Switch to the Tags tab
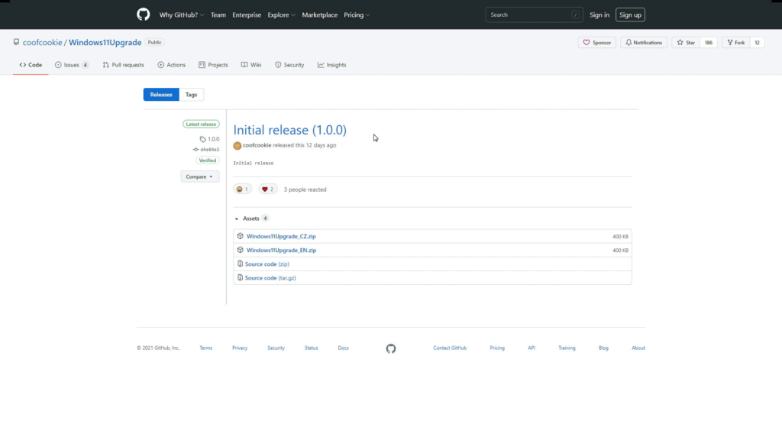The height and width of the screenshot is (440, 782). click(x=191, y=95)
